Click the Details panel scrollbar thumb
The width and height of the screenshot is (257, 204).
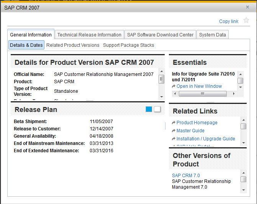coord(162,79)
